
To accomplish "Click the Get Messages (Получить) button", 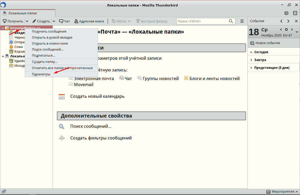I will [x=13, y=21].
